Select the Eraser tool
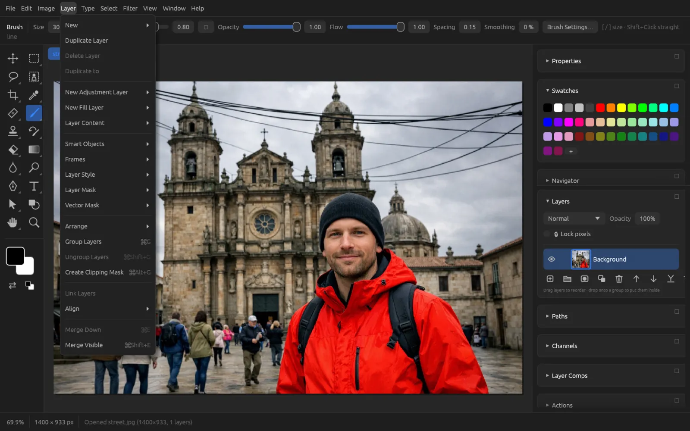The image size is (690, 431). click(x=13, y=150)
